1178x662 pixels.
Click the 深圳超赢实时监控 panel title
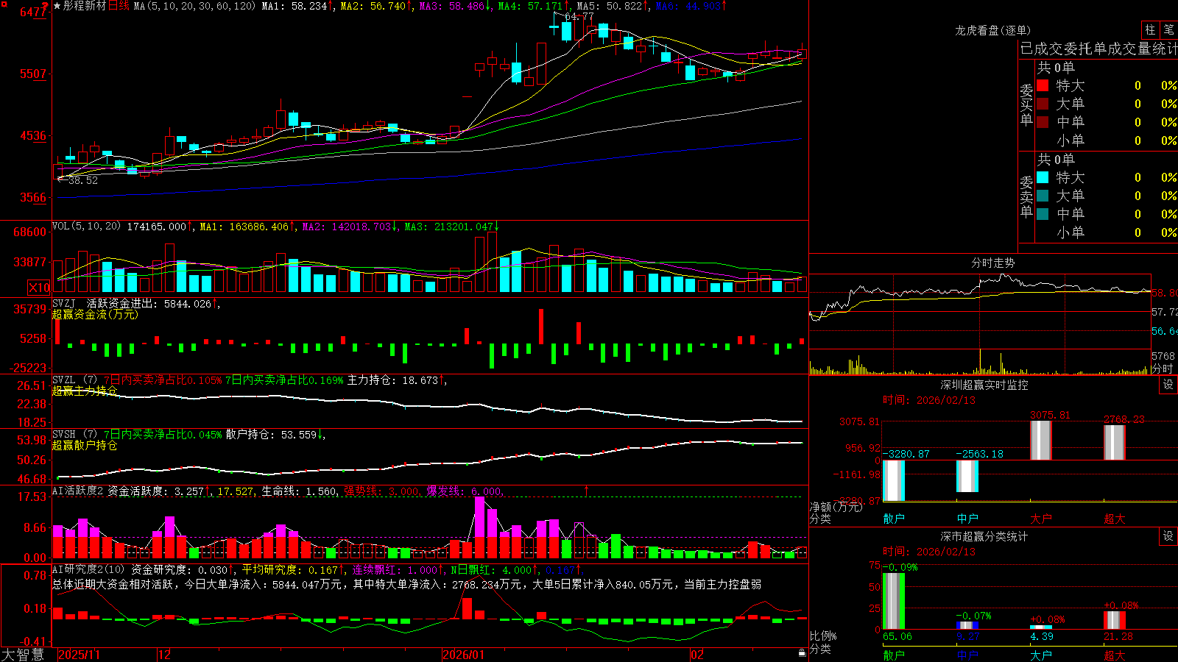pos(984,385)
